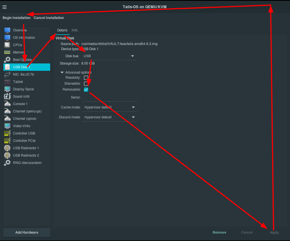Click the Tablet device icon
The width and height of the screenshot is (290, 241).
pyautogui.click(x=7, y=82)
